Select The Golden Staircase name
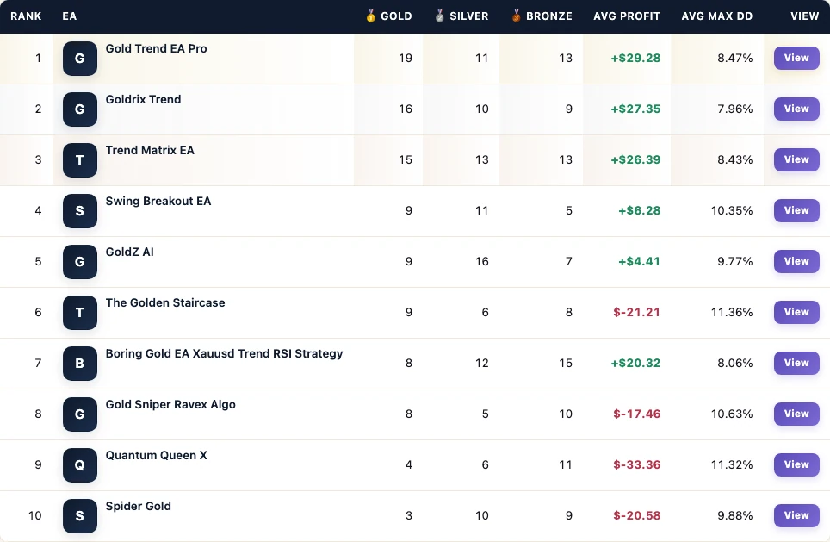 click(x=165, y=303)
